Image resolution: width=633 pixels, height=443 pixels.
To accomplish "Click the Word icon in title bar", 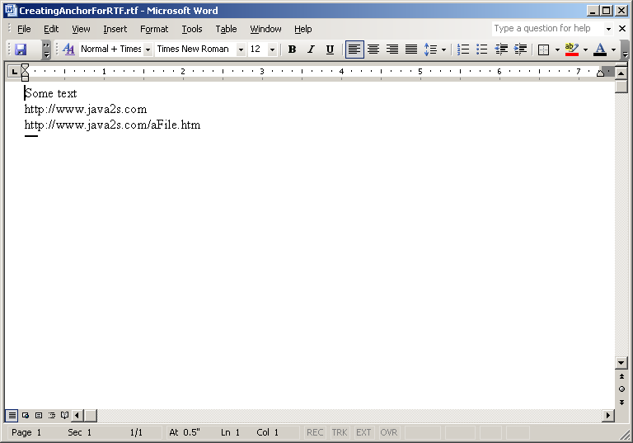I will click(x=11, y=11).
